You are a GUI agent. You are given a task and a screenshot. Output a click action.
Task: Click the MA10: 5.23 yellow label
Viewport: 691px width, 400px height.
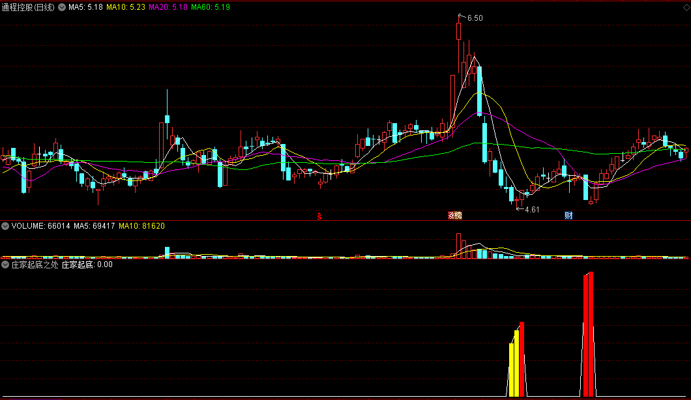tap(126, 7)
